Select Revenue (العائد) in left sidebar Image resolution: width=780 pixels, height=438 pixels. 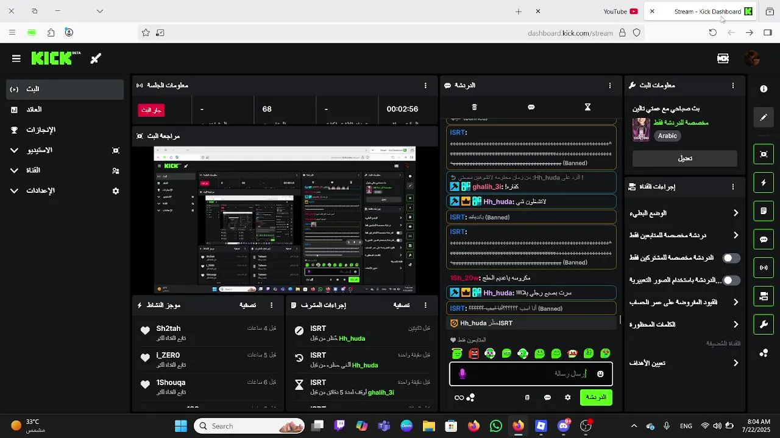(65, 109)
